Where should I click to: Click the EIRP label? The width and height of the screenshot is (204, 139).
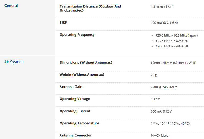pyautogui.click(x=63, y=22)
